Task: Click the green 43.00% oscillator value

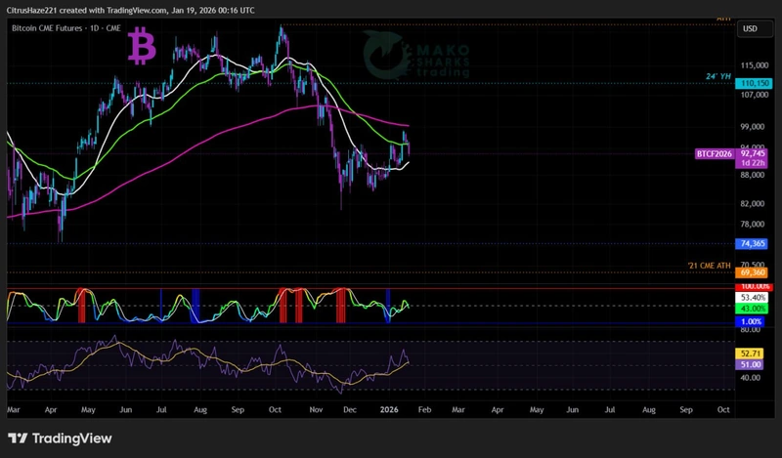Action: click(x=752, y=309)
